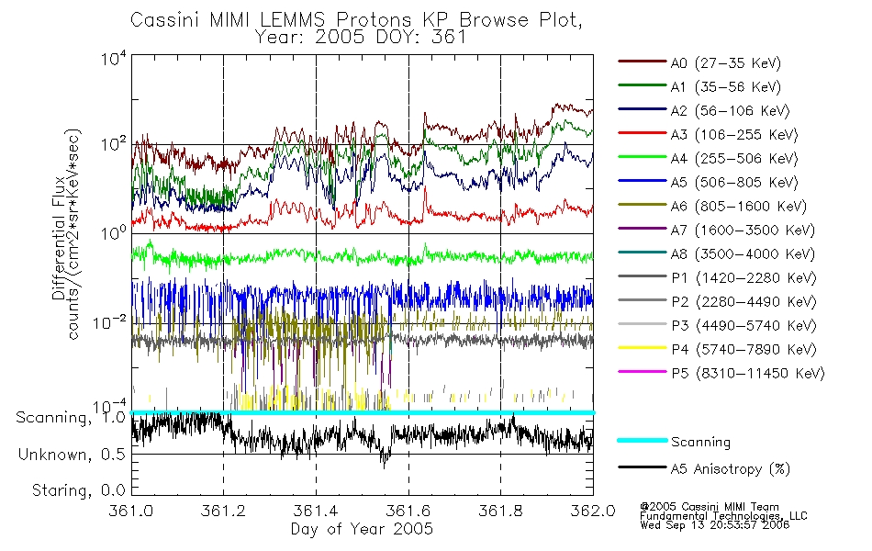Click the x-axis tick label 361.6
The width and height of the screenshot is (872, 551).
[408, 511]
